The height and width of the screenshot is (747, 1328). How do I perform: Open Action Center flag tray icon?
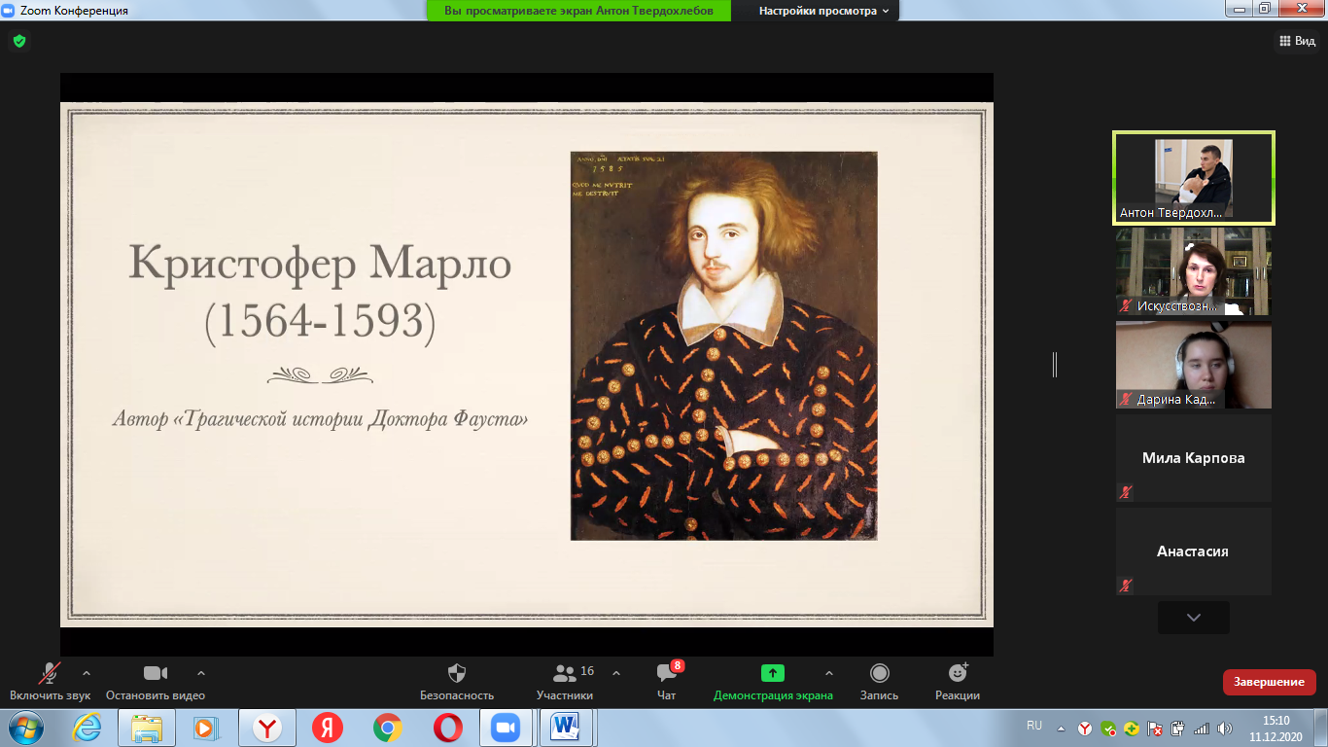[x=1155, y=728]
